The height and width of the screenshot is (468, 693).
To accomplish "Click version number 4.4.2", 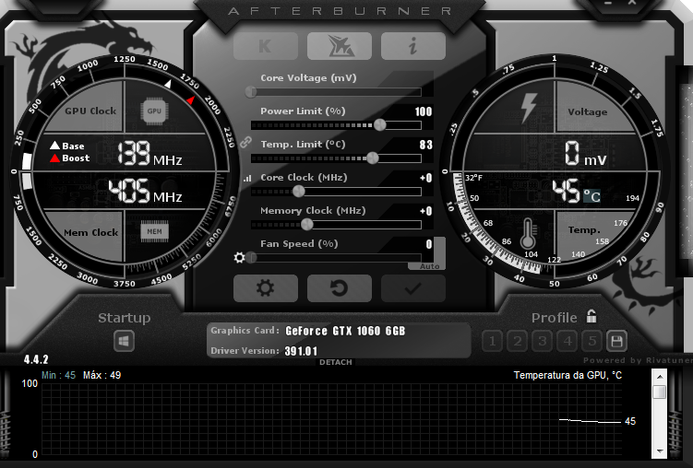I will (36, 359).
